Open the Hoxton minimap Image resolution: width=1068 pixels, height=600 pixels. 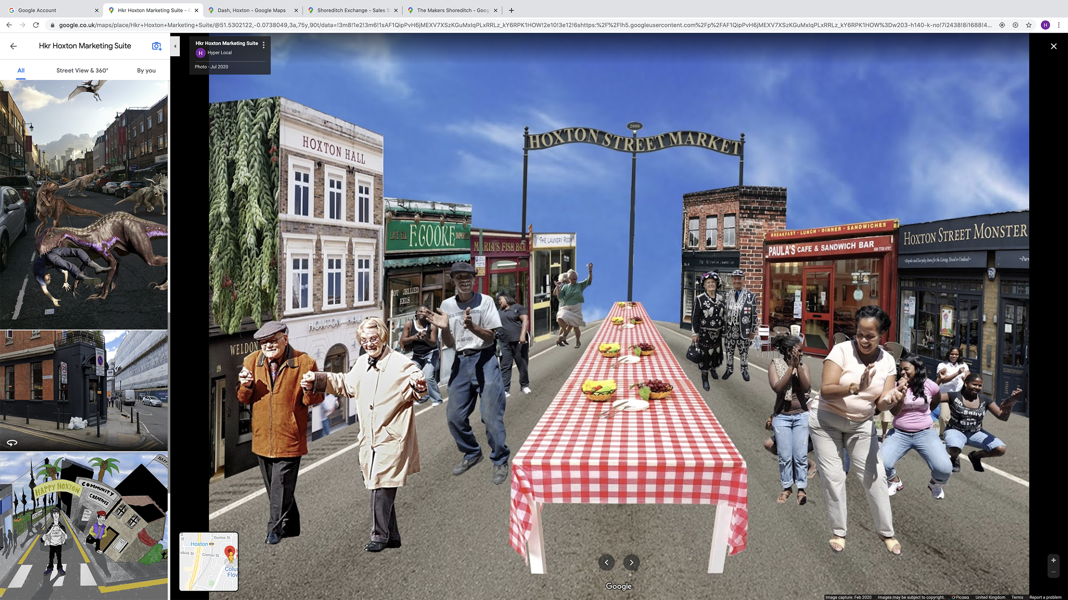(x=208, y=562)
